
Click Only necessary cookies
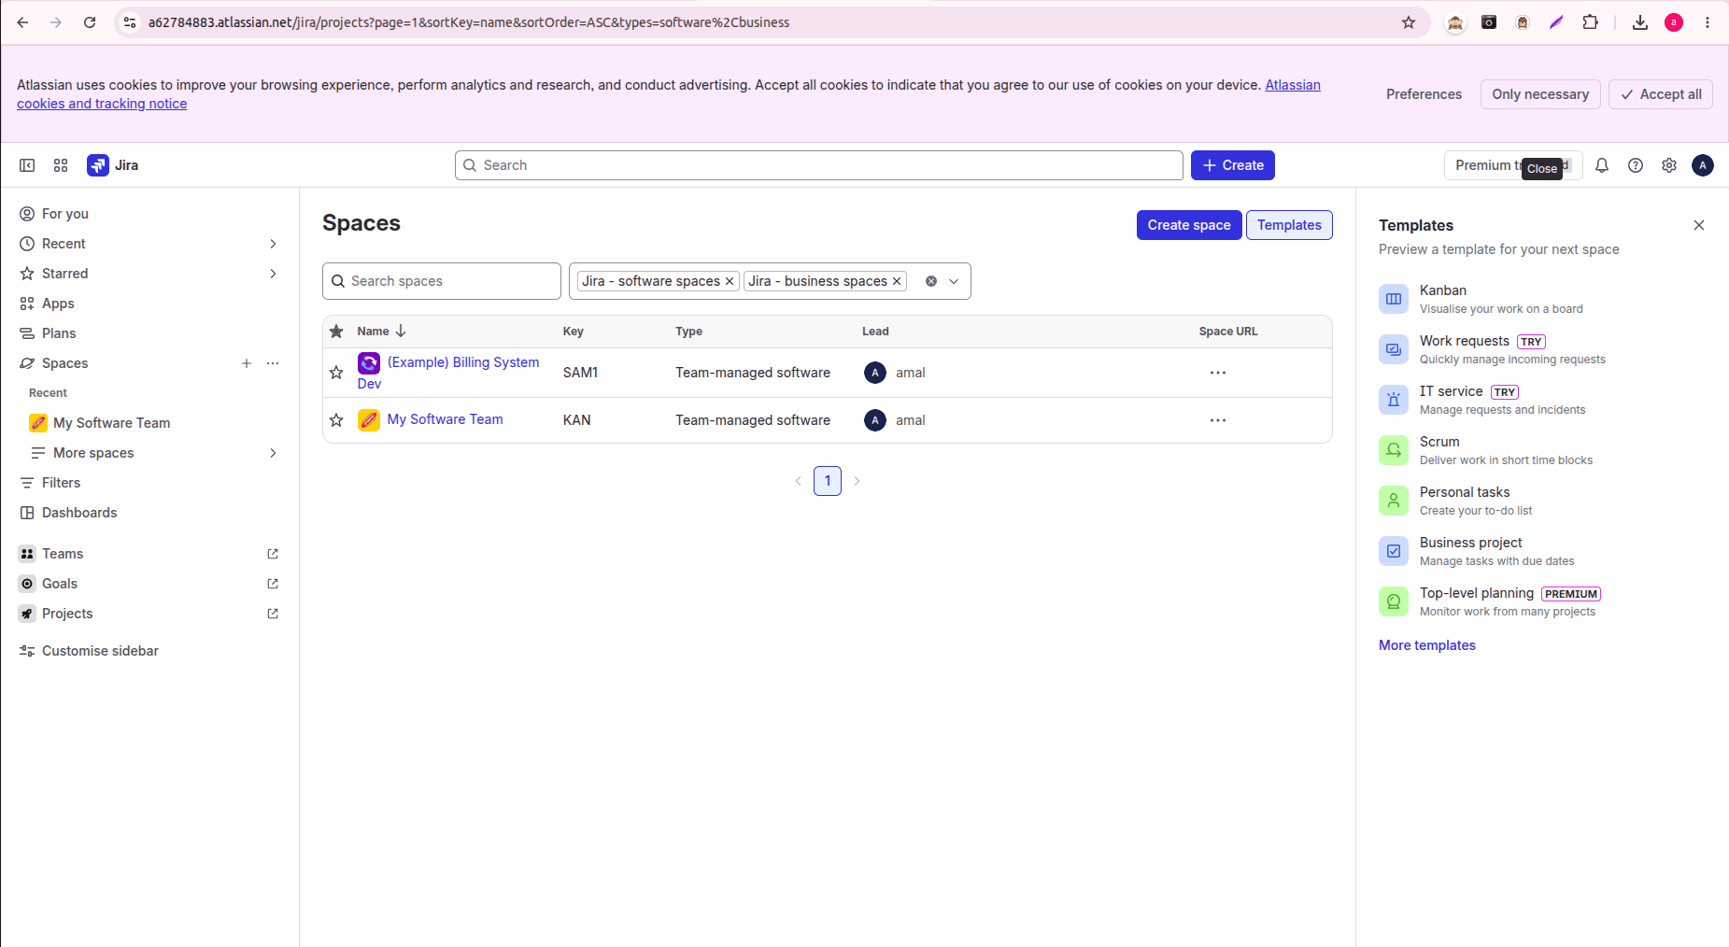(x=1540, y=94)
